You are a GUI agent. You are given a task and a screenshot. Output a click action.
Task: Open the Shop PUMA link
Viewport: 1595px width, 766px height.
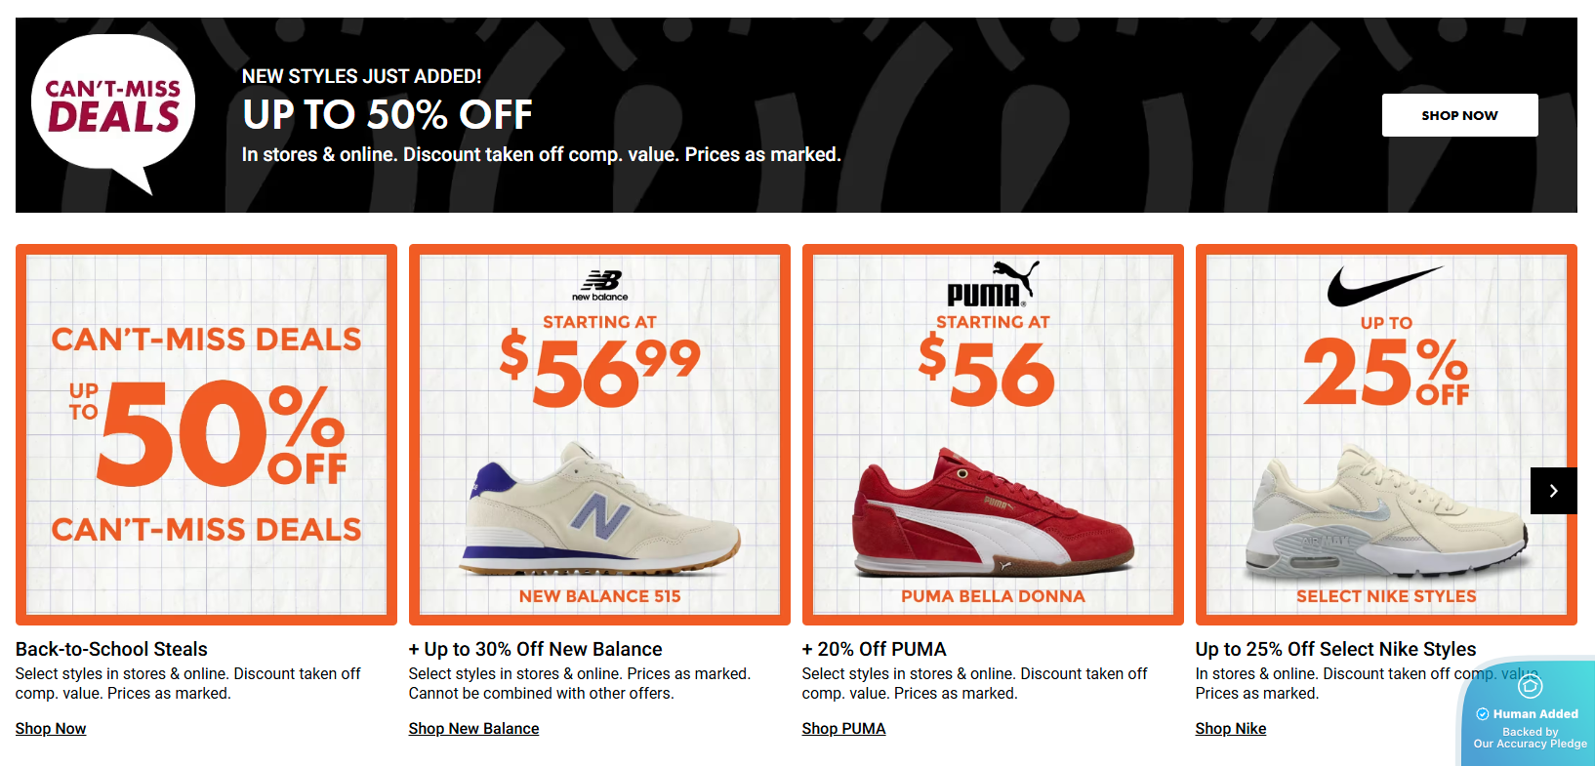click(x=843, y=728)
